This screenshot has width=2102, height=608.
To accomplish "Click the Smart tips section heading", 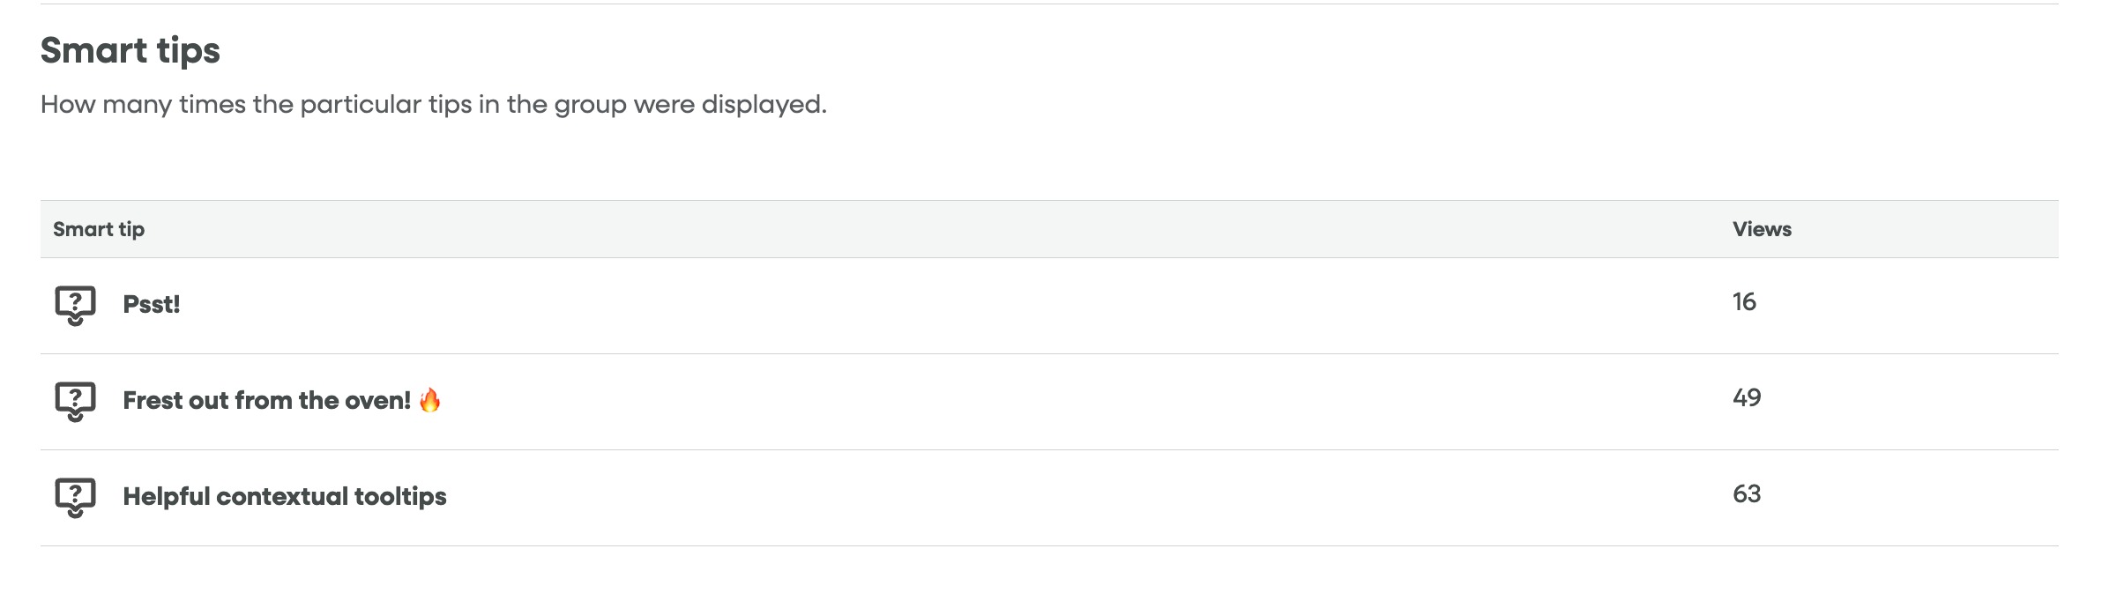I will click(130, 51).
